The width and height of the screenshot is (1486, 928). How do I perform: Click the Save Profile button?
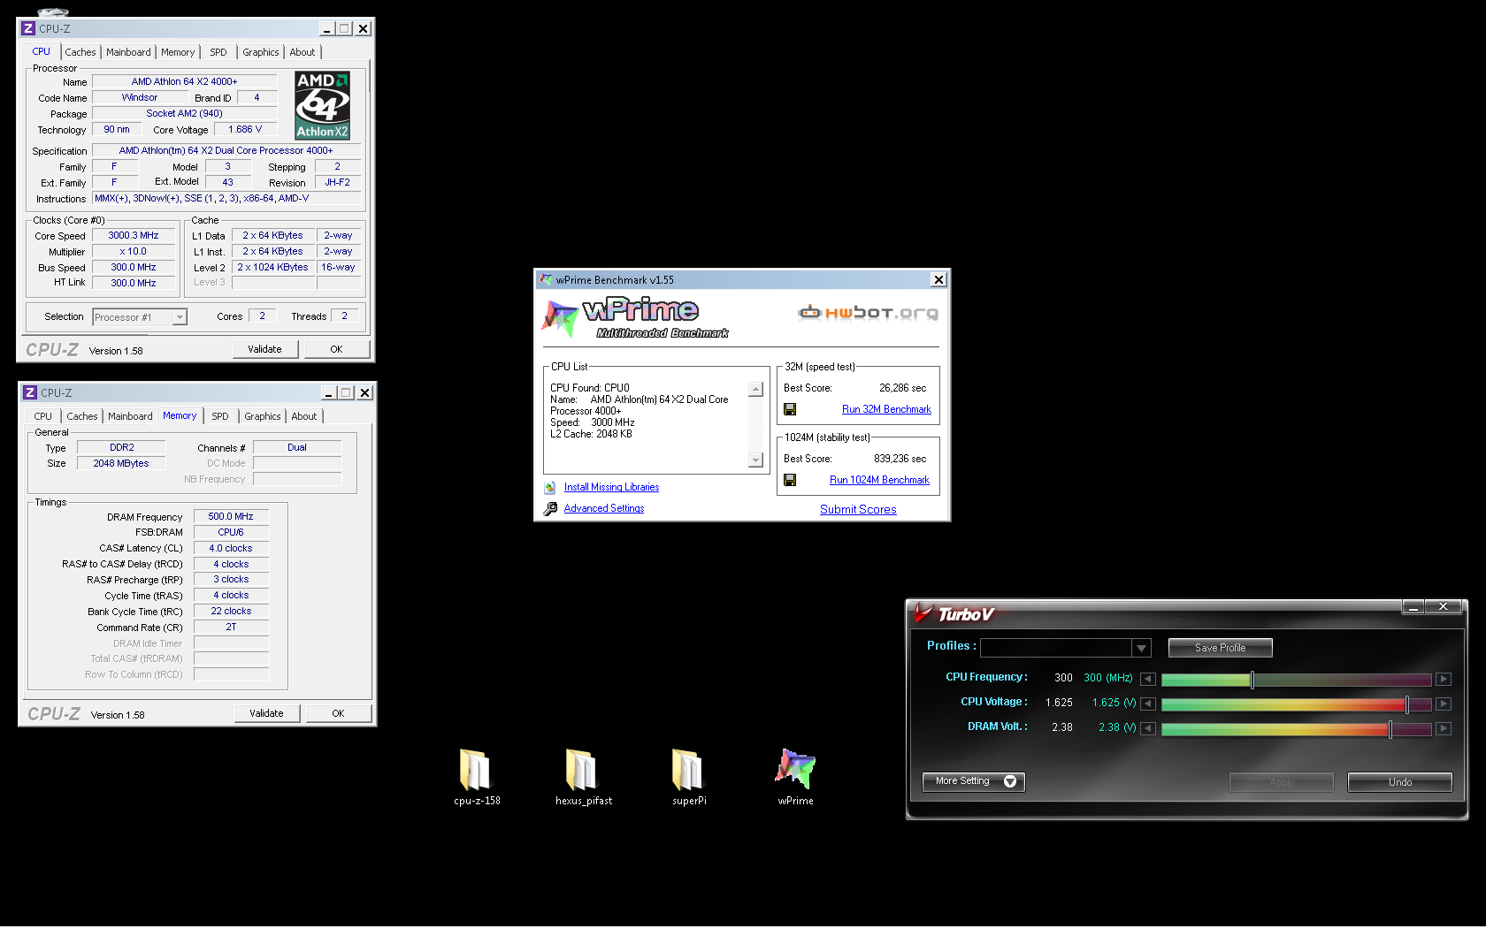(x=1220, y=648)
